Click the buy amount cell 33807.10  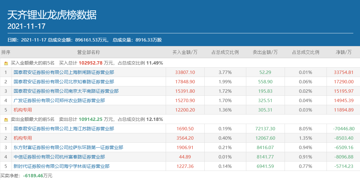click(185, 72)
